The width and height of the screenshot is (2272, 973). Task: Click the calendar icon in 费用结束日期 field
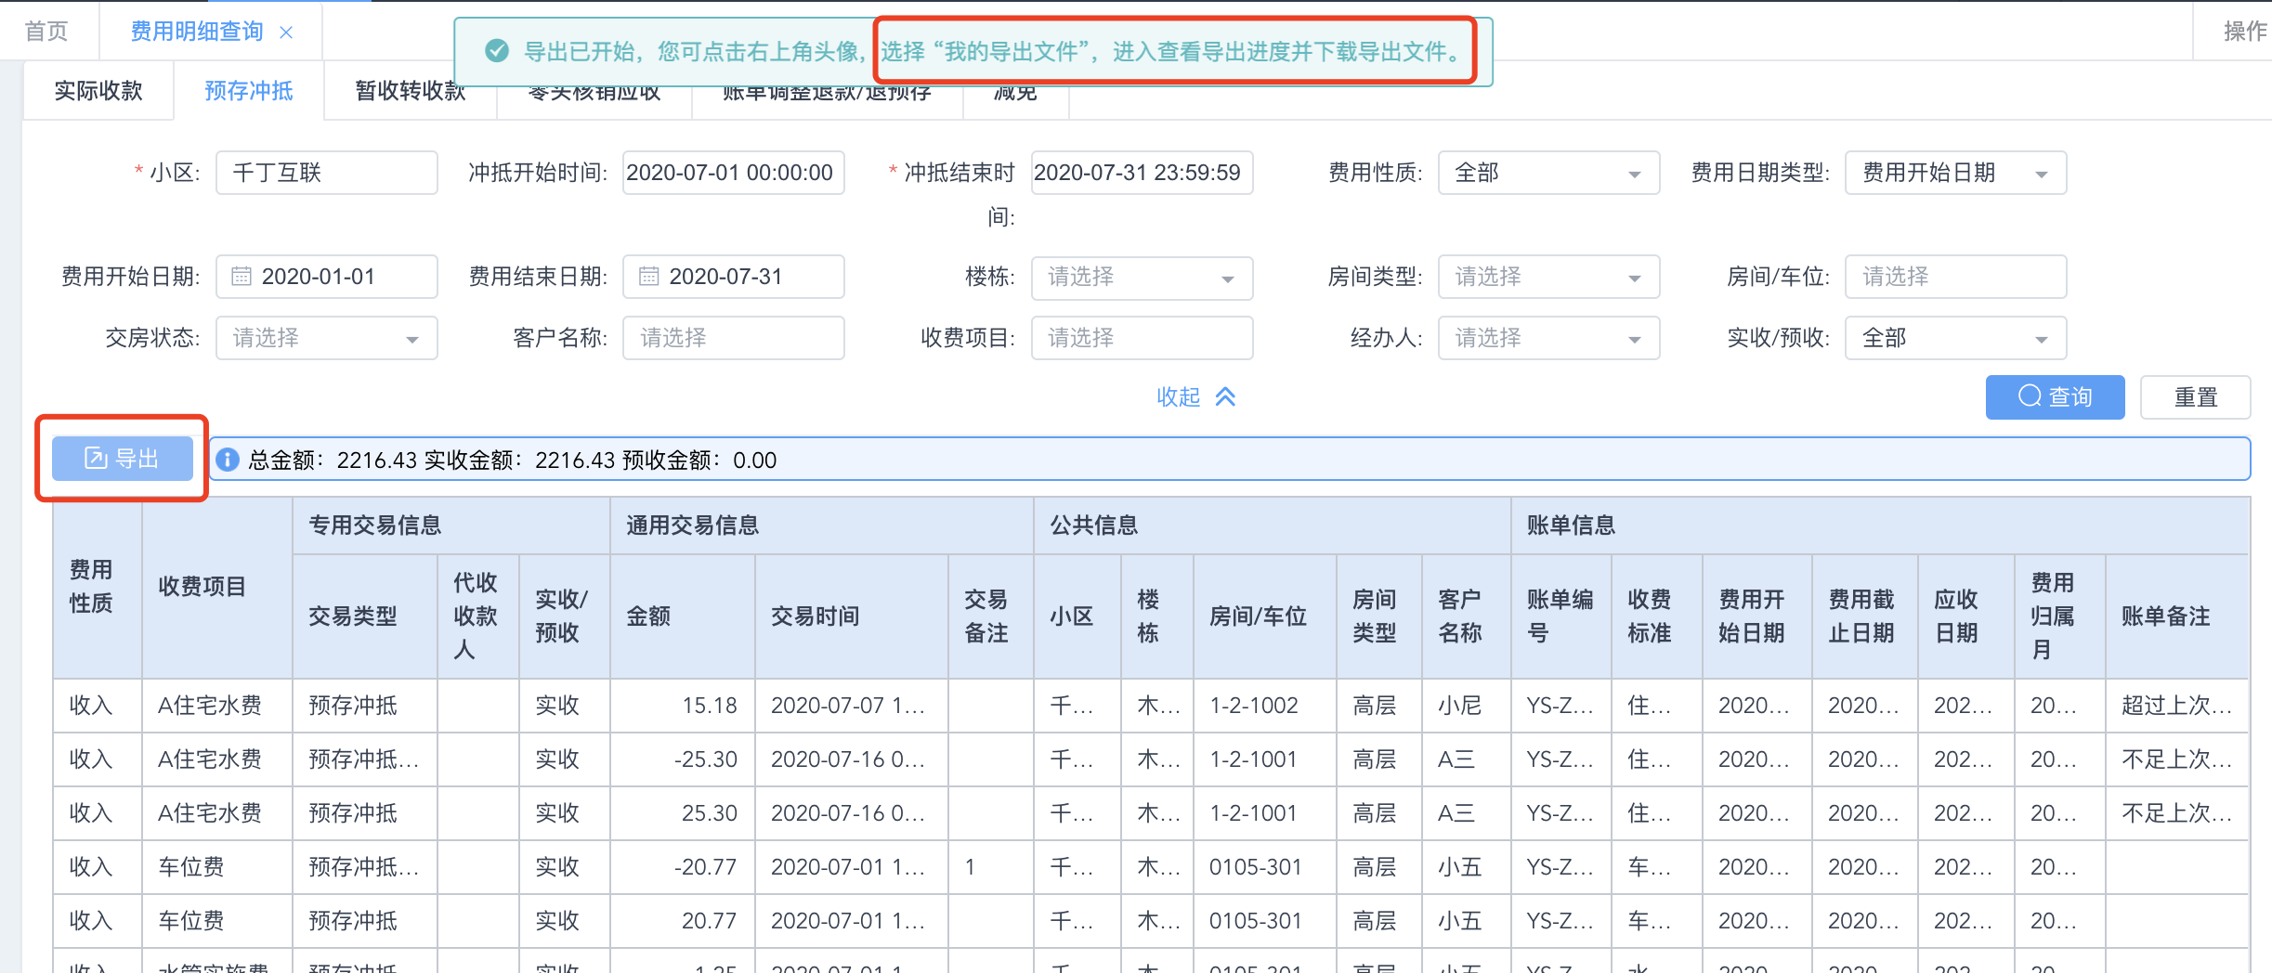pyautogui.click(x=648, y=277)
